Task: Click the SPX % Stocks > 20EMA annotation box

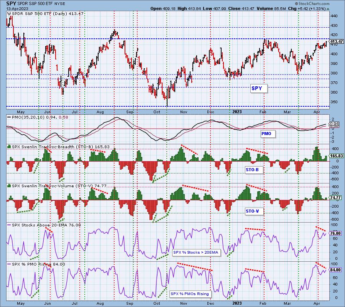Action: coord(196,253)
